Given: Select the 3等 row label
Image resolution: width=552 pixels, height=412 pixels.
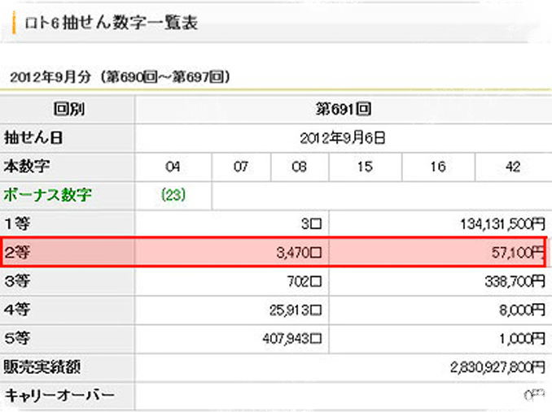Looking at the screenshot, I should coord(17,281).
